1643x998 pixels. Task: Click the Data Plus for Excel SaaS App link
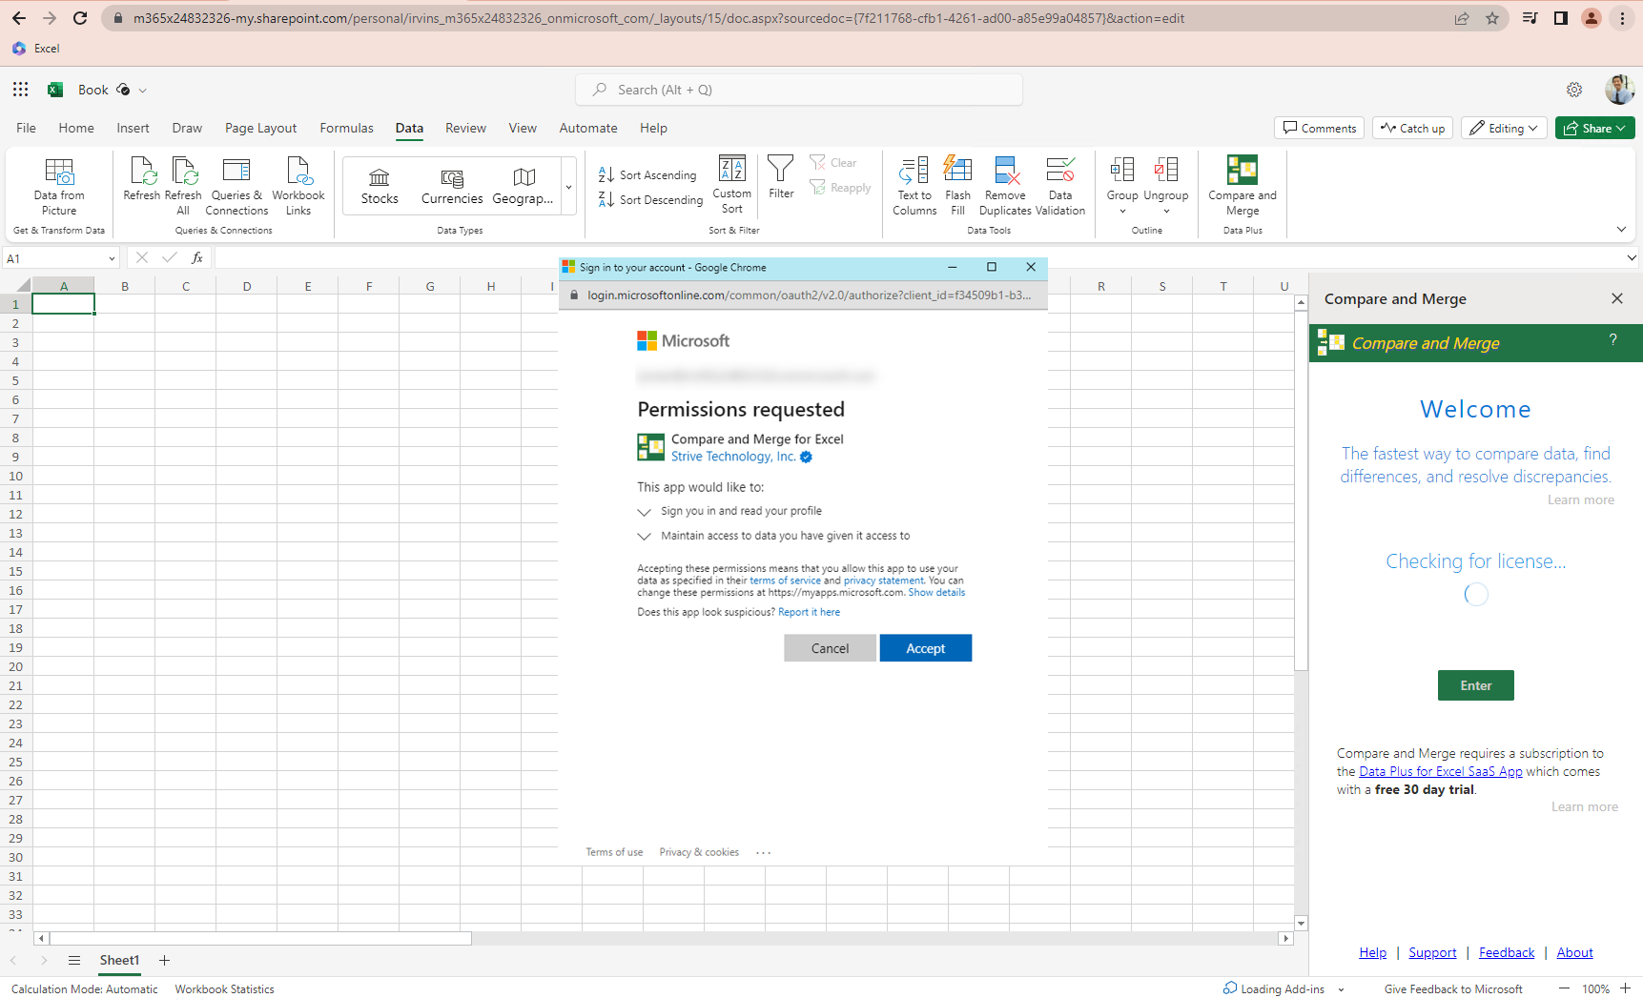pyautogui.click(x=1440, y=771)
